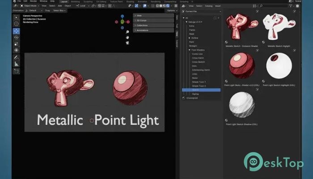The image size is (313, 179).
Task: Expand the Annotations panel
Action: (x=153, y=30)
